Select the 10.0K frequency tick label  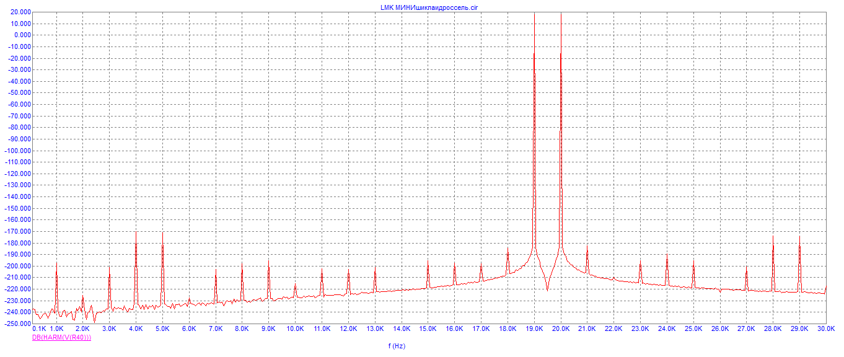(x=295, y=328)
